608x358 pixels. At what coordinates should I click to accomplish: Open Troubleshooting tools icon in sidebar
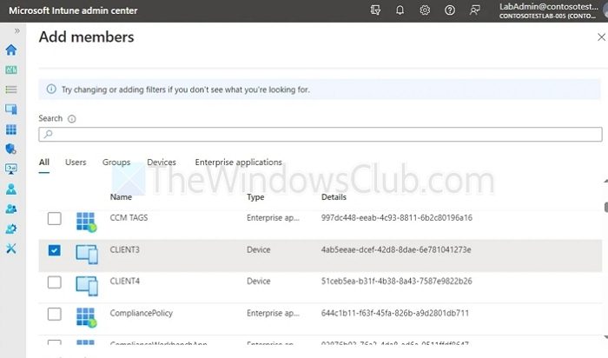click(11, 249)
